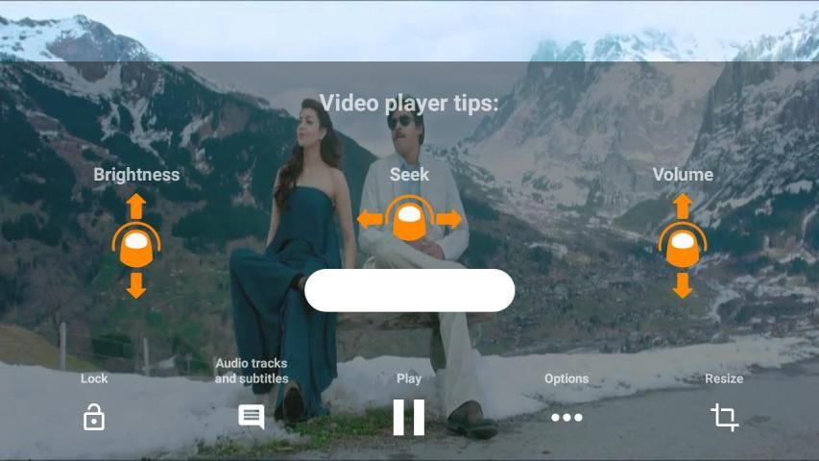Select the Brightness label text
819x461 pixels.
pos(136,175)
